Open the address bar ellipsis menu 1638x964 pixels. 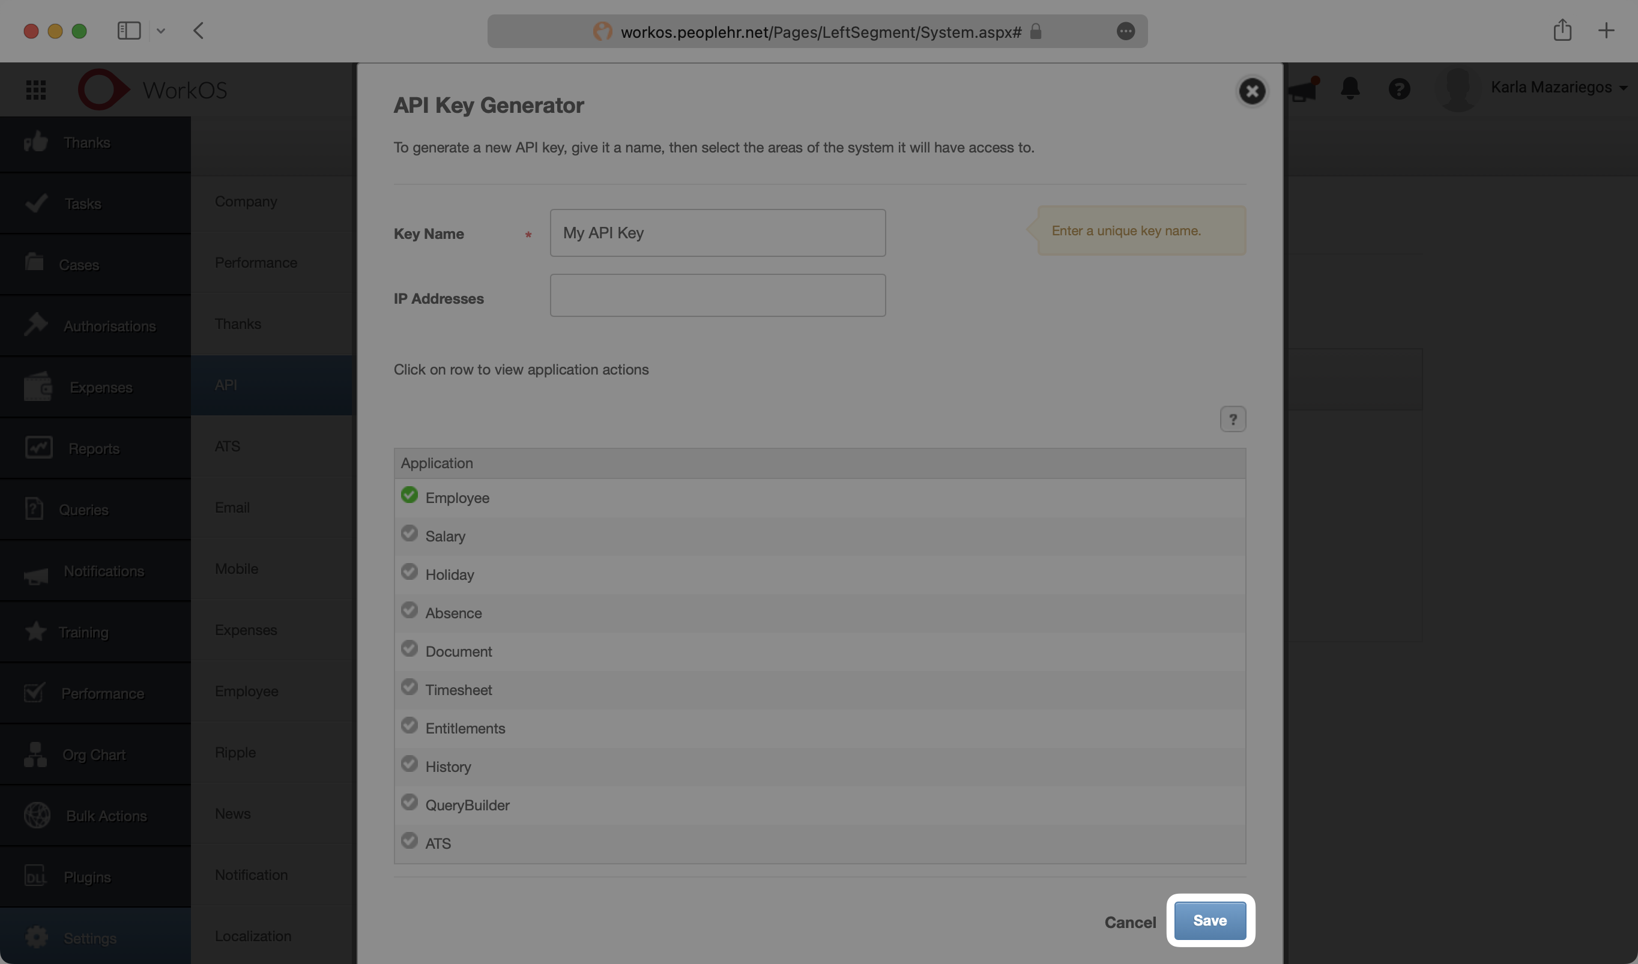[1126, 31]
